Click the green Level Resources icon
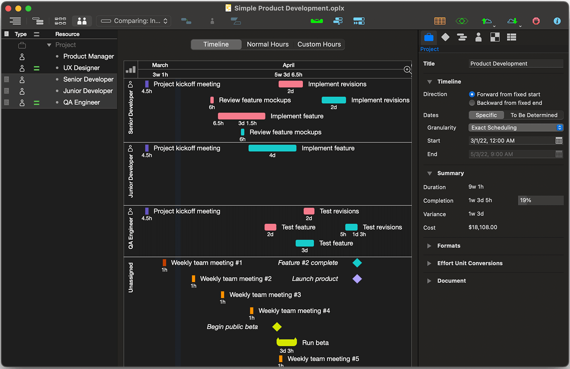 pos(316,21)
